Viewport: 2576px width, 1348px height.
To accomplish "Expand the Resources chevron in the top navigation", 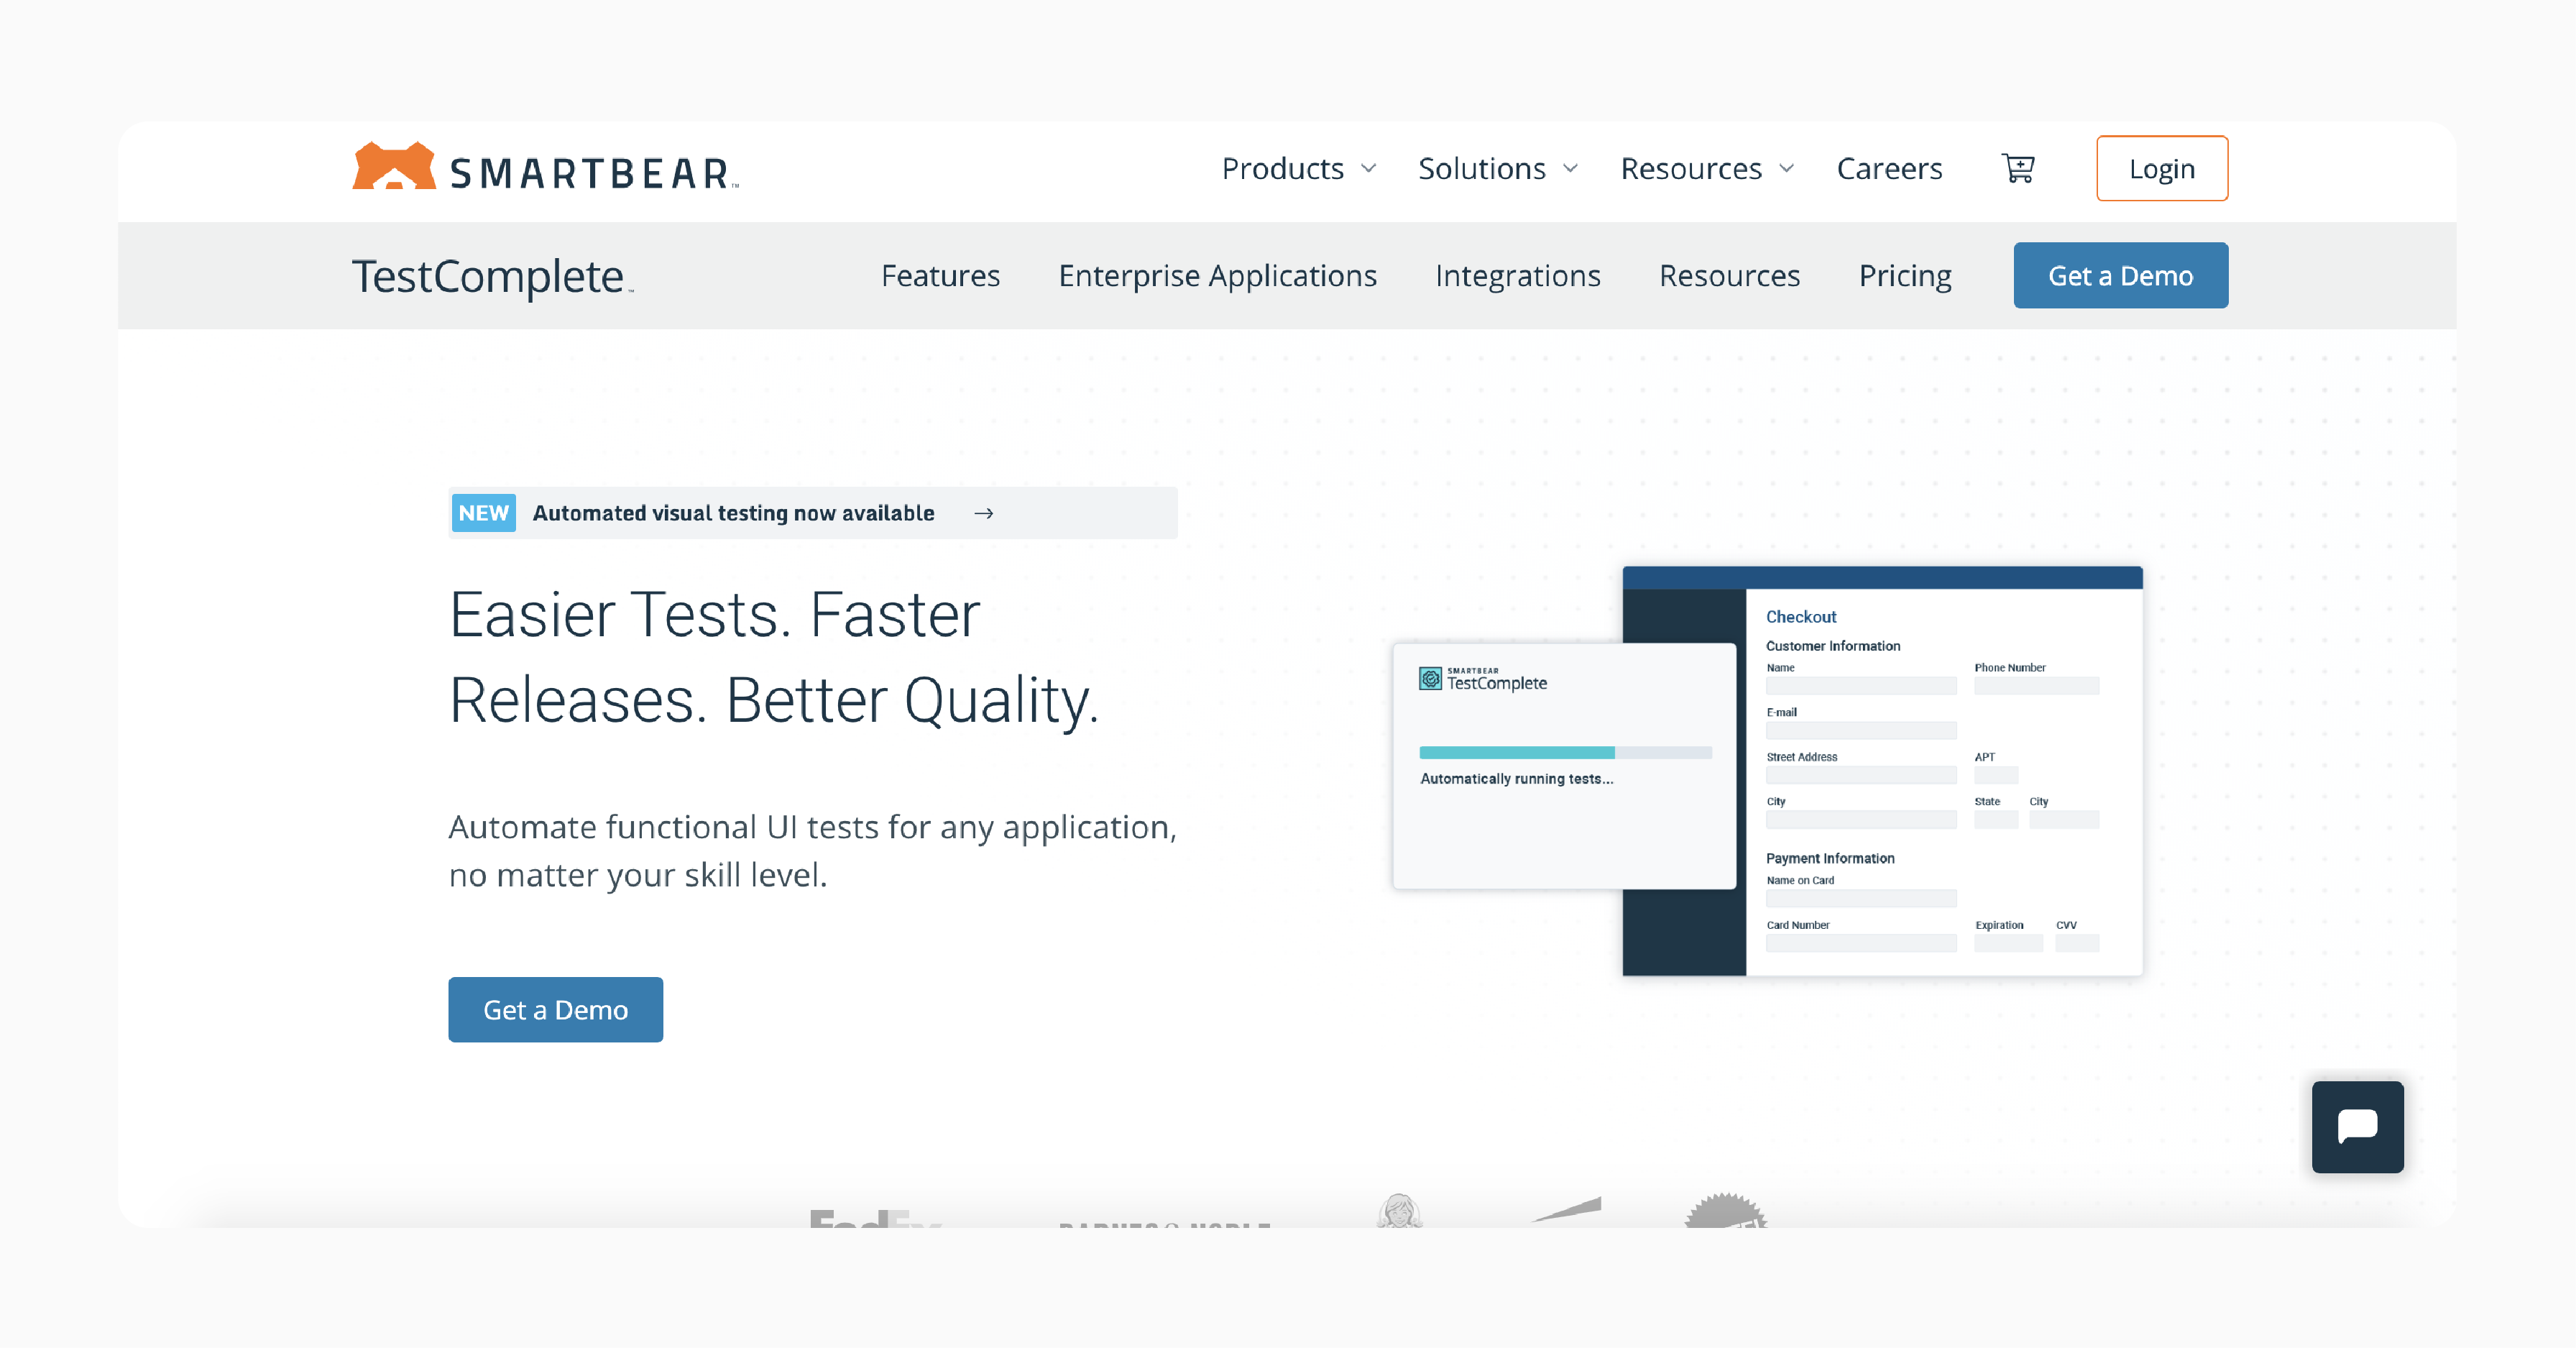I will [x=1787, y=168].
